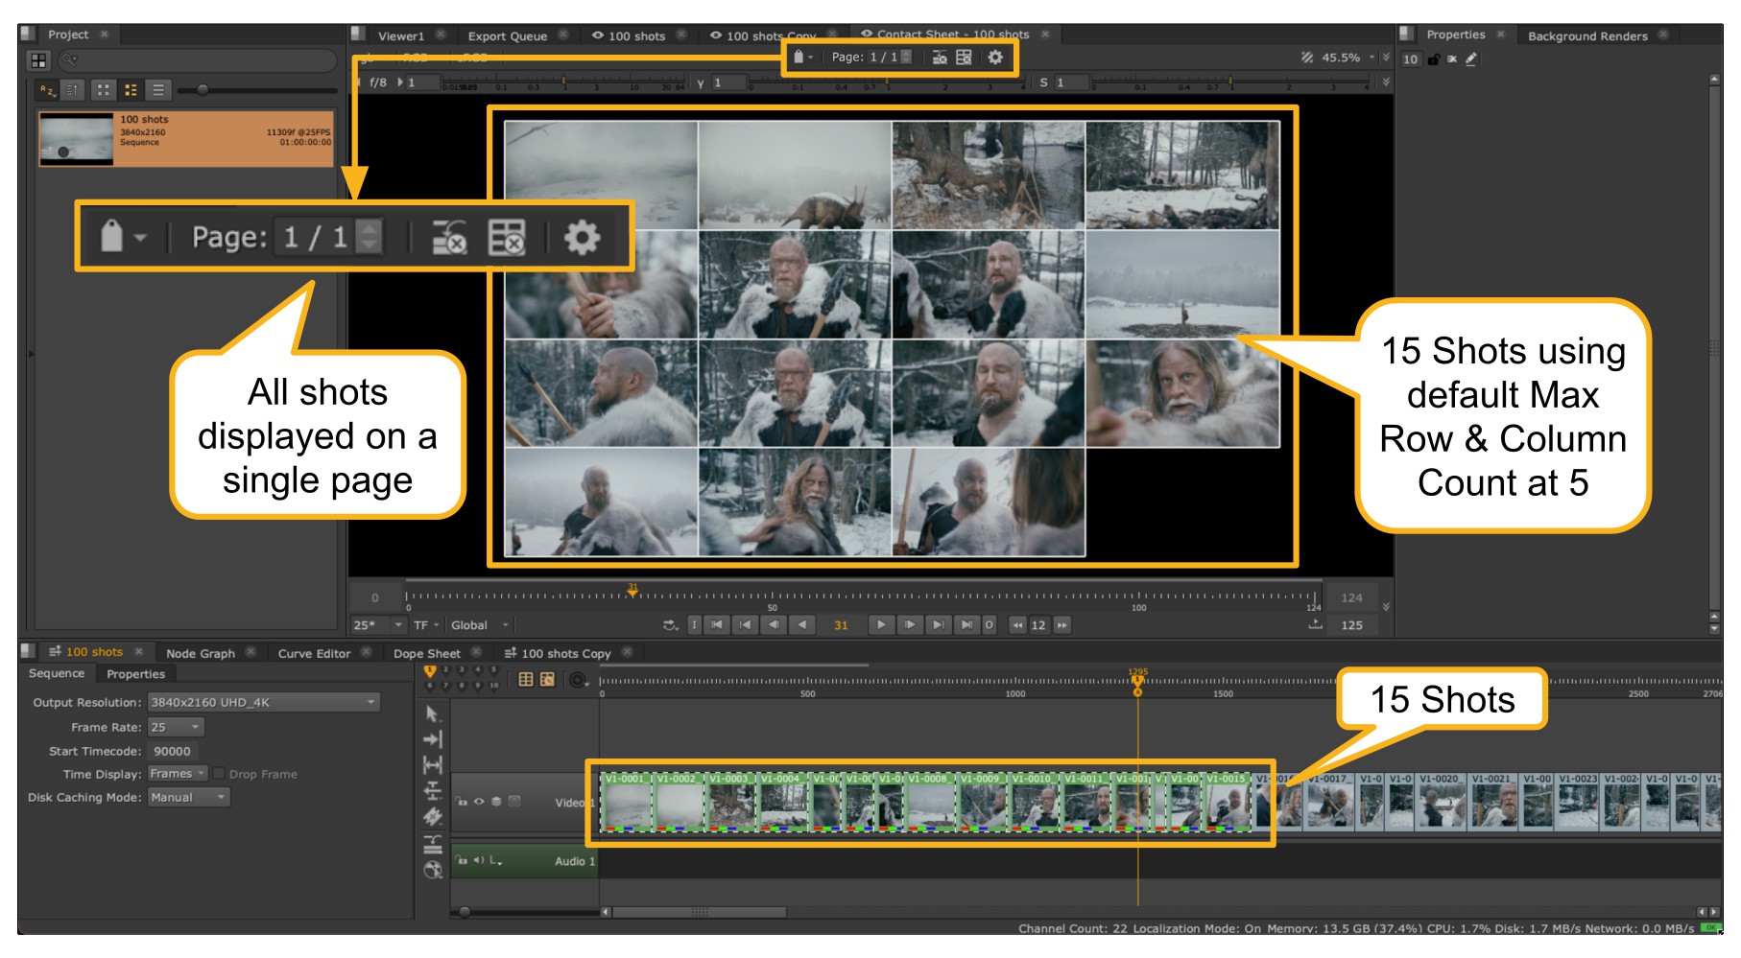Click the clear selection icon beside the Page control
The image size is (1741, 958).
(x=940, y=58)
